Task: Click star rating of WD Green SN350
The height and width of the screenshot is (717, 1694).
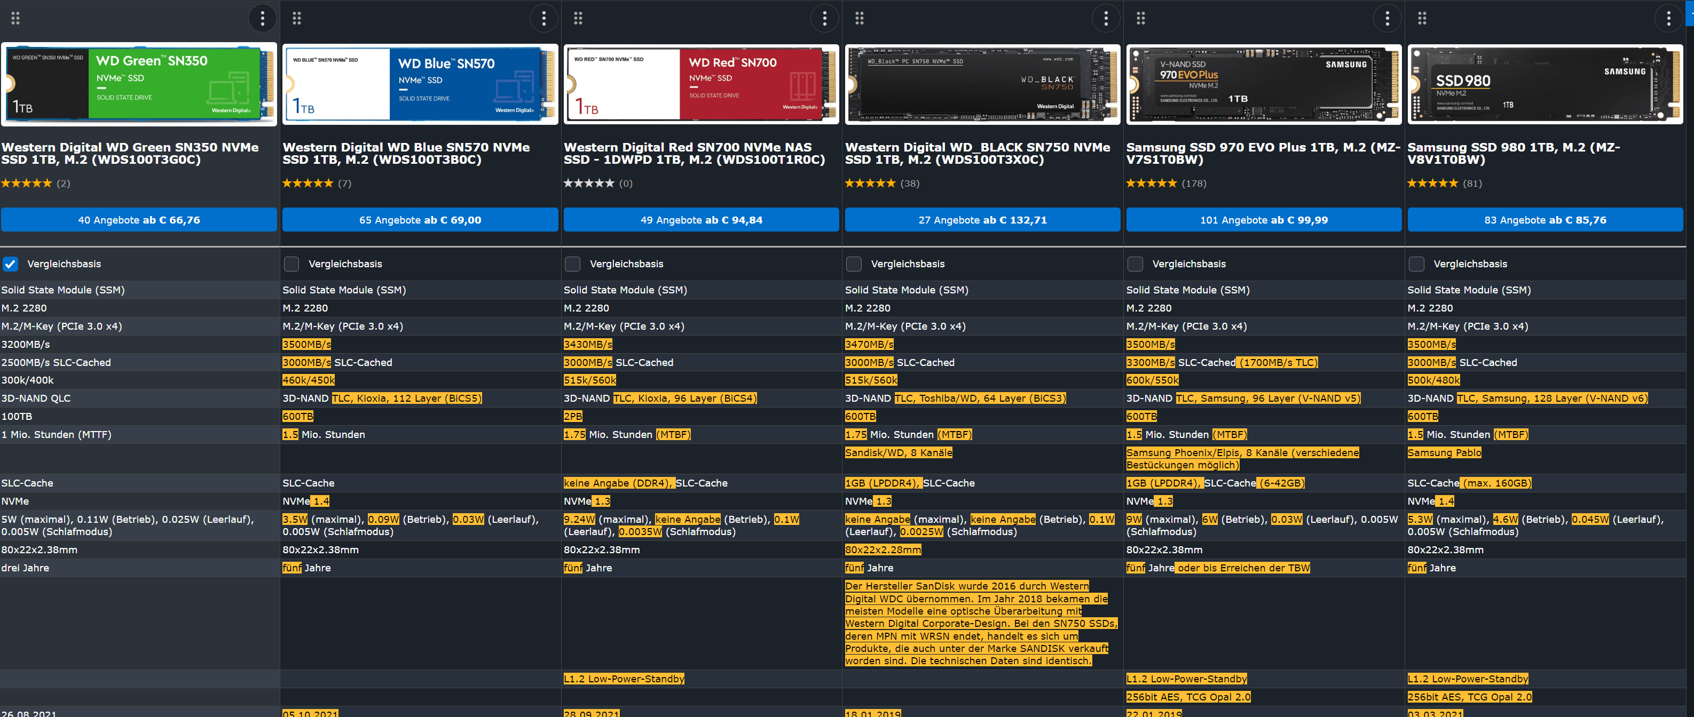Action: tap(26, 184)
